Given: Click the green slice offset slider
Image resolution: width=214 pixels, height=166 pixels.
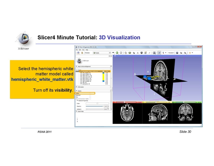Looking at the screenshot, I should tap(186, 102).
